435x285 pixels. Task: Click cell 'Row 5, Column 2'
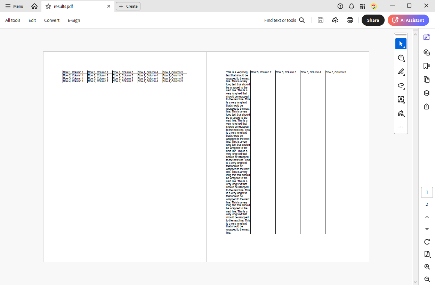(x=263, y=152)
